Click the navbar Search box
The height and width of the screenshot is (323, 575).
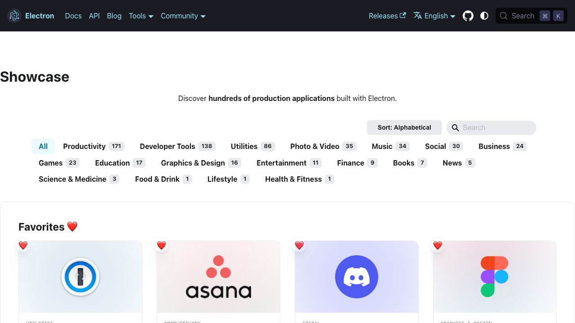point(531,16)
